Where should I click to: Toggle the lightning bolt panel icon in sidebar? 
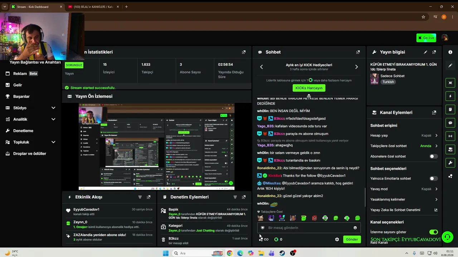click(450, 96)
